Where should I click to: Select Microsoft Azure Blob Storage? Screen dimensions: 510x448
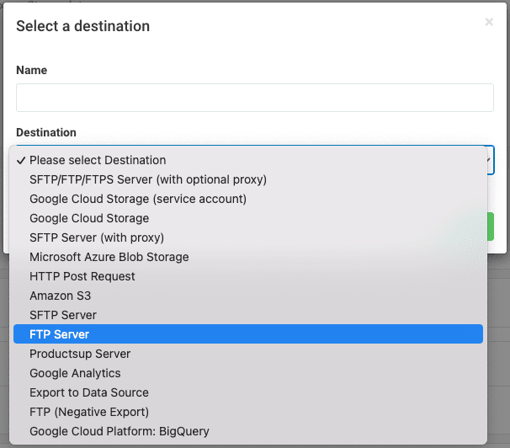[x=109, y=257]
